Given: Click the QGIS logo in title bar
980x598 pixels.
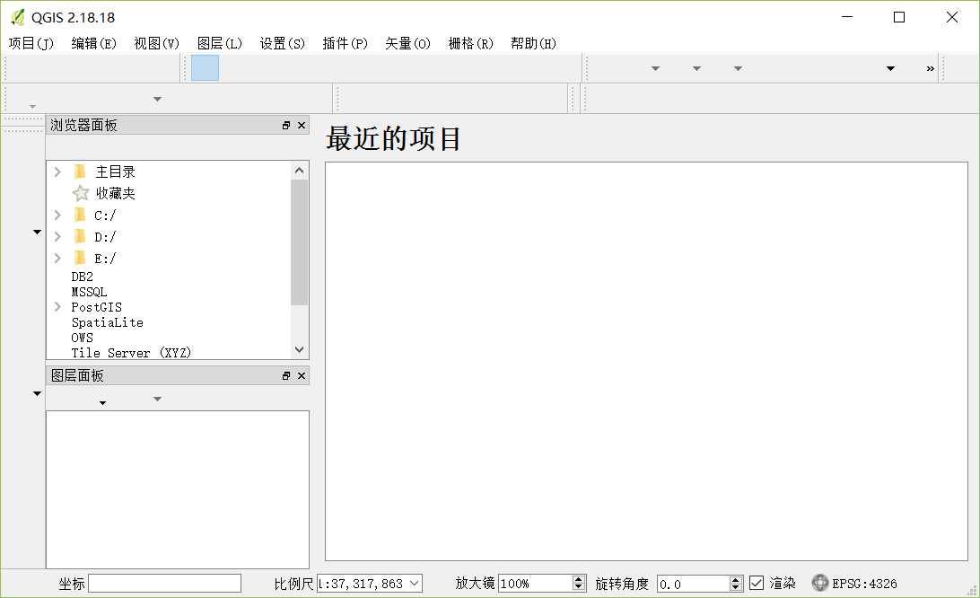Looking at the screenshot, I should 18,18.
